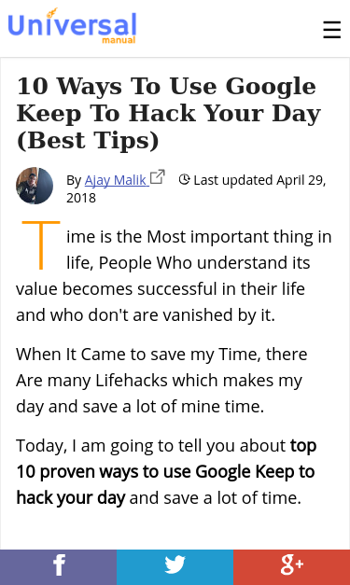Share the article on Twitter
Viewport: 350px width, 585px height.
click(175, 567)
